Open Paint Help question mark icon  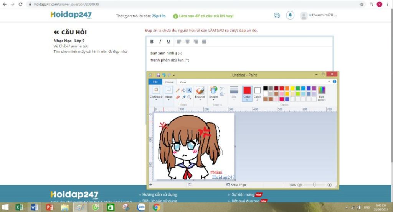[334, 82]
